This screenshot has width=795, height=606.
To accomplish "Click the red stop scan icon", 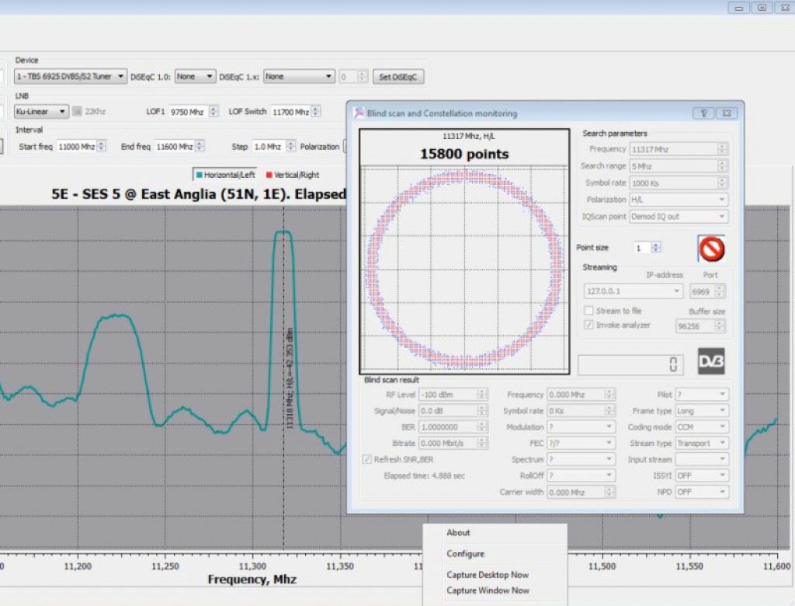I will click(711, 249).
